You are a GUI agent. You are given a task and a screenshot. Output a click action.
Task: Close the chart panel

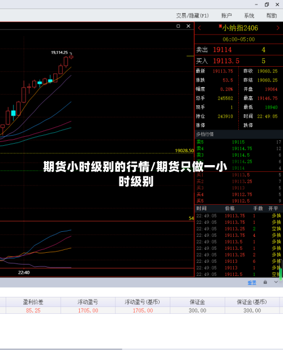pos(188,26)
